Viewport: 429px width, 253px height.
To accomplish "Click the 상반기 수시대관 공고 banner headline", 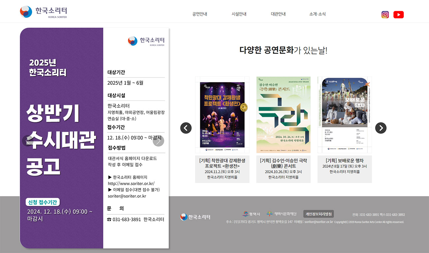I will point(61,140).
